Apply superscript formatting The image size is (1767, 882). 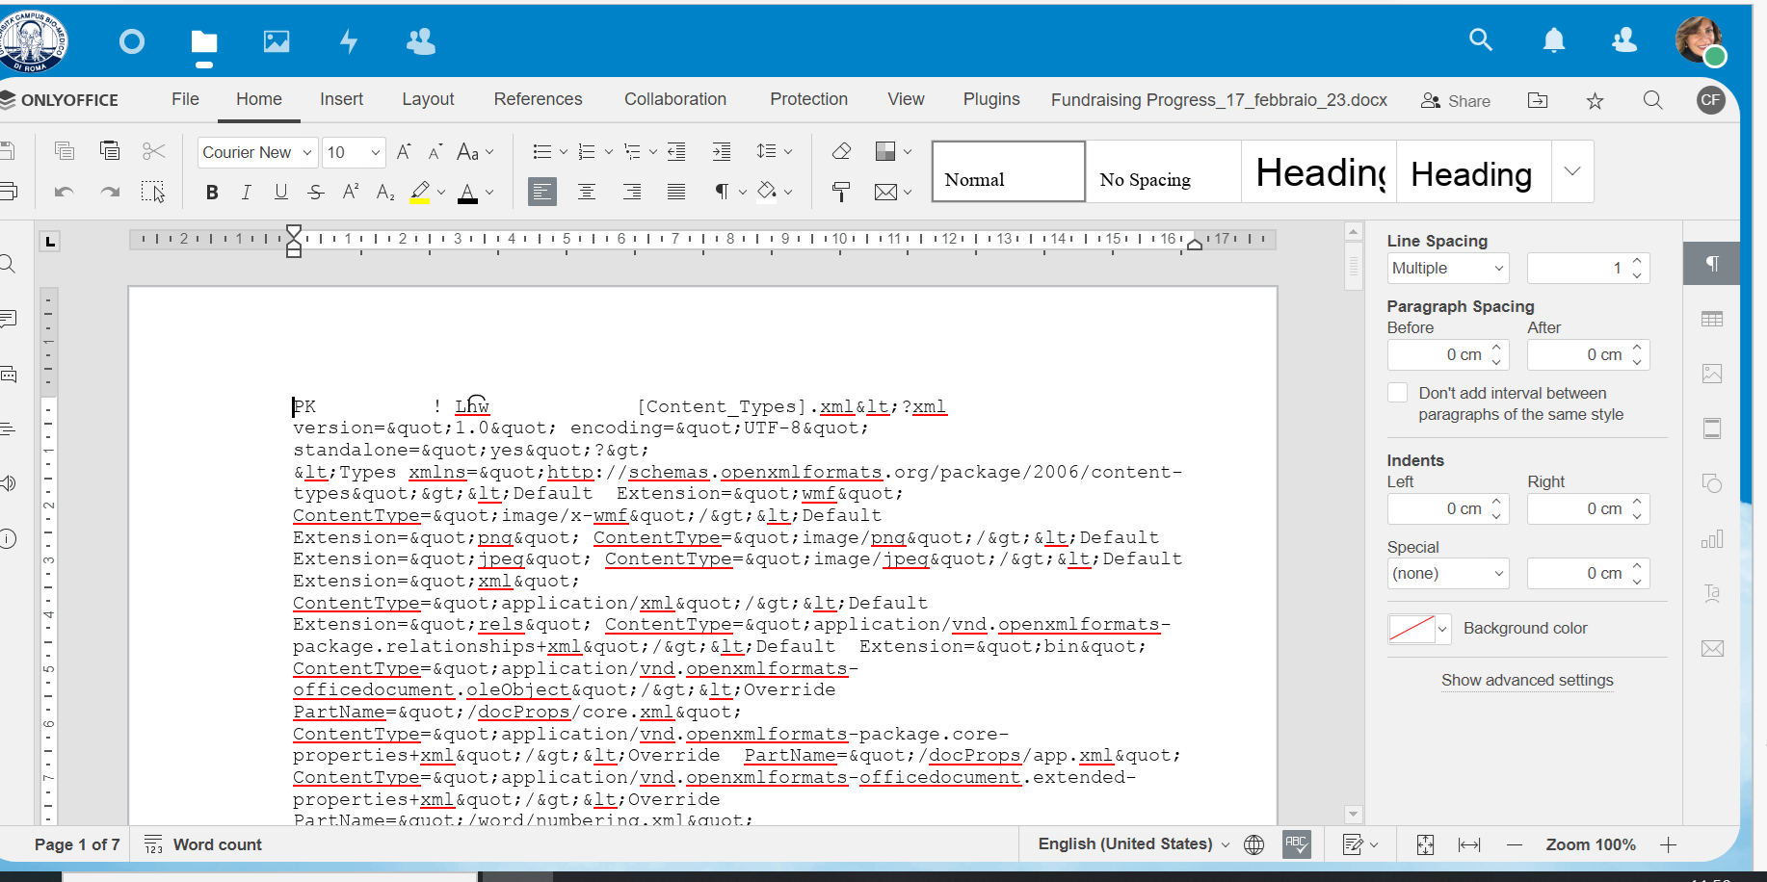[351, 192]
